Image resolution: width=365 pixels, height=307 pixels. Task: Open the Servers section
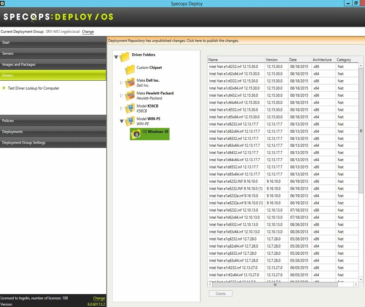[53, 53]
